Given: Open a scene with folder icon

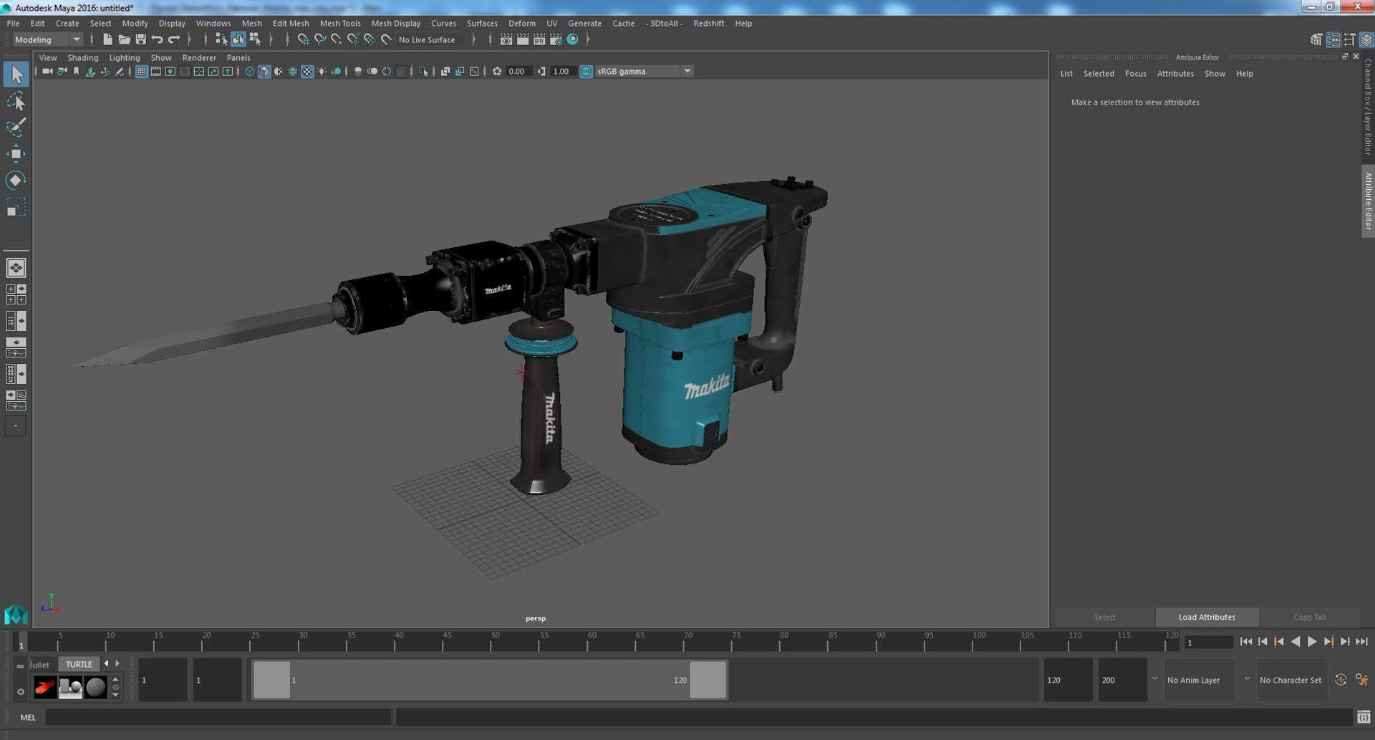Looking at the screenshot, I should click(x=124, y=39).
